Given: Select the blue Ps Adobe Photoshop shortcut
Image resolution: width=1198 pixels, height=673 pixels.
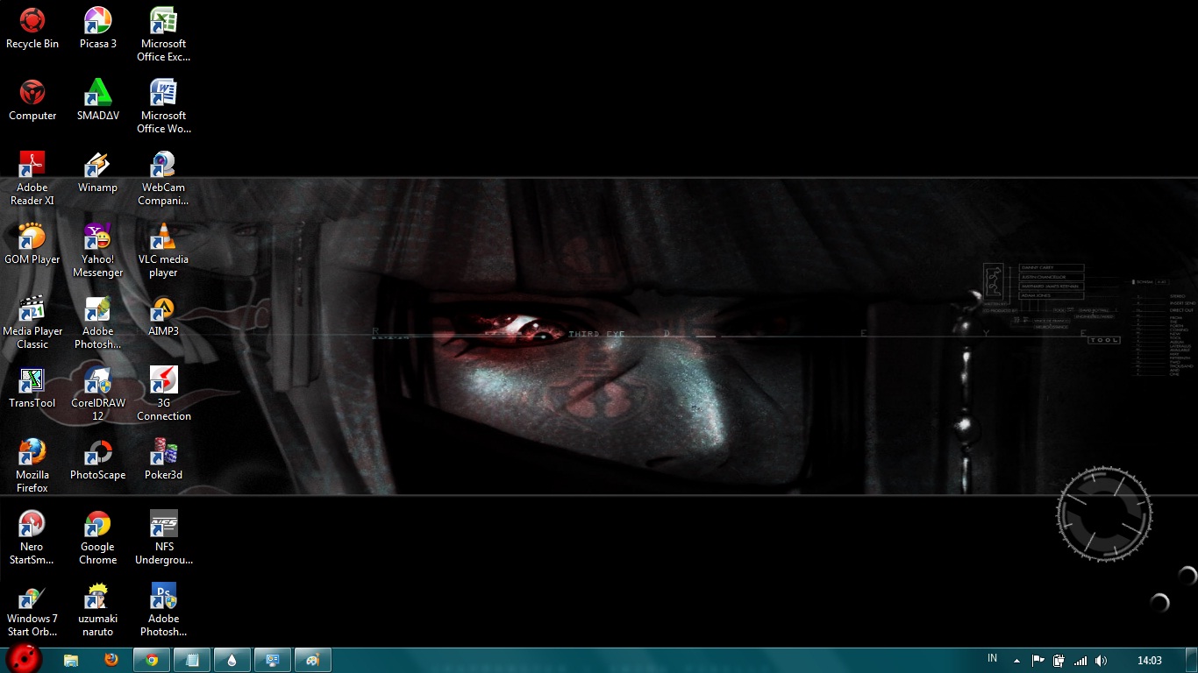Looking at the screenshot, I should (163, 610).
